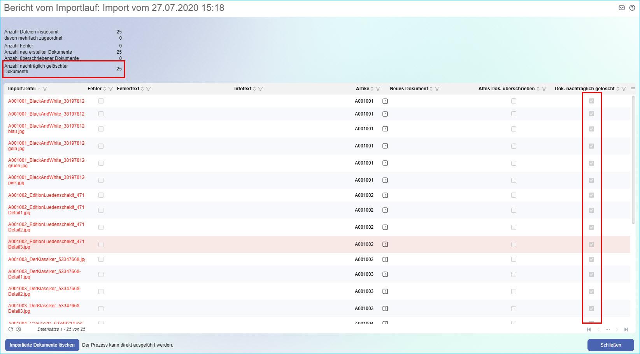Click the refresh icon below the table
Image resolution: width=640 pixels, height=354 pixels.
point(11,329)
